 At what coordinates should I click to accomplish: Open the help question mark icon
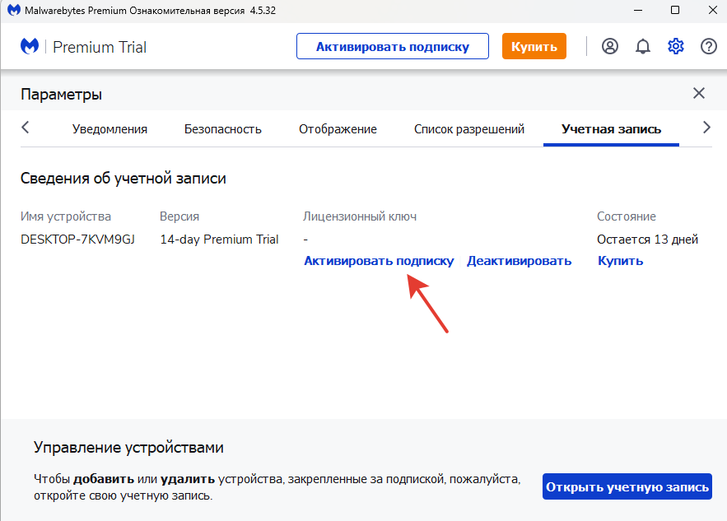pyautogui.click(x=709, y=46)
